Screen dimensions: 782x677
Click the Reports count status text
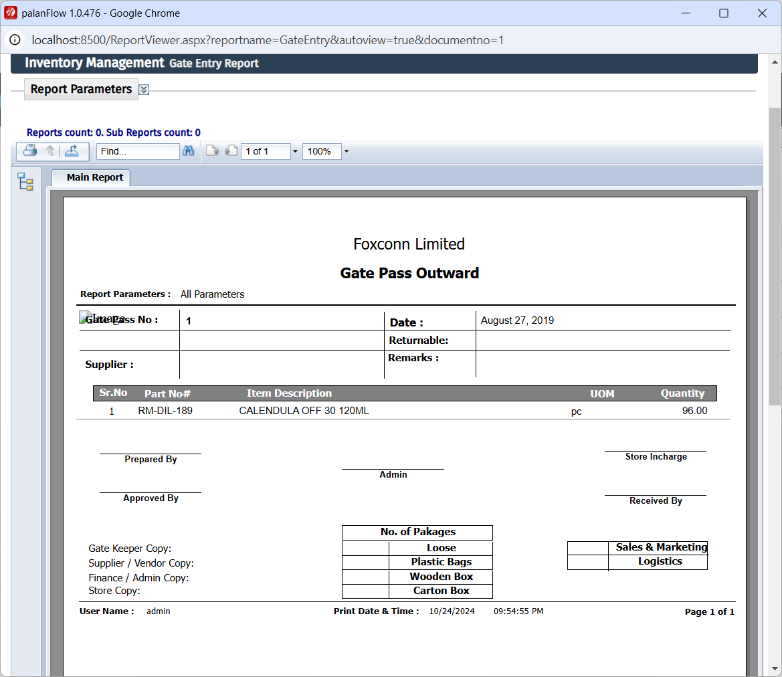click(x=114, y=132)
